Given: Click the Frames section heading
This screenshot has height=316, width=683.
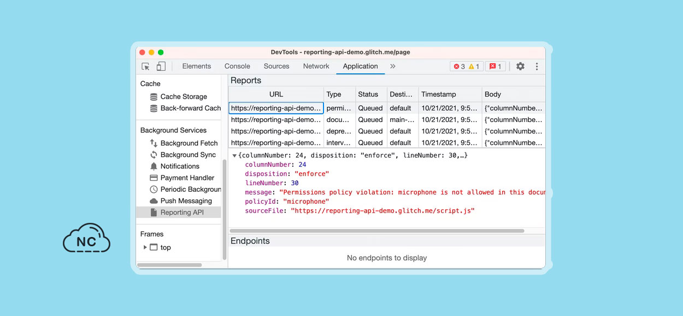Looking at the screenshot, I should (152, 234).
